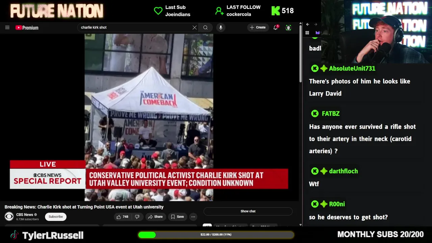
Task: Go back in the chat browser panel
Action: pyautogui.click(x=307, y=24)
